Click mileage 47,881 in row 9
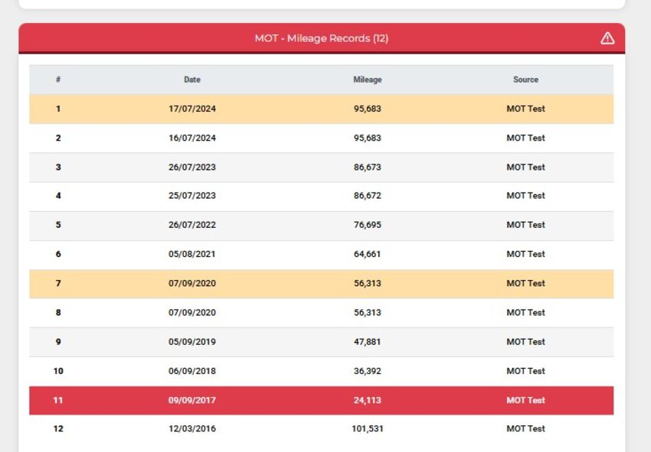 click(368, 342)
